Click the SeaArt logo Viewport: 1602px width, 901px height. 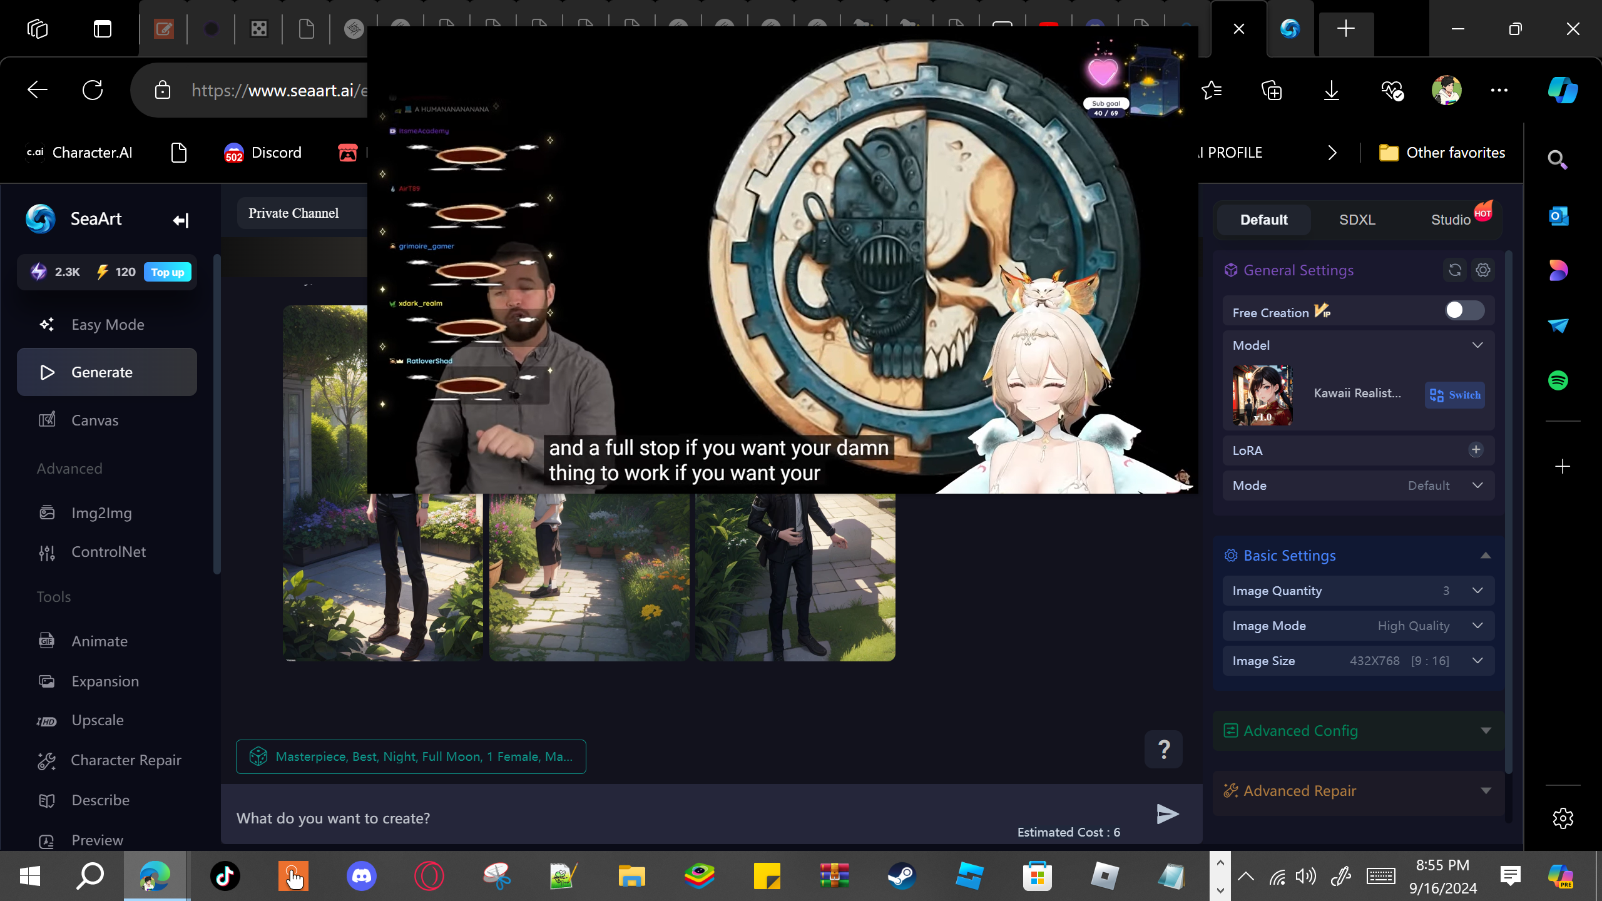coord(41,219)
